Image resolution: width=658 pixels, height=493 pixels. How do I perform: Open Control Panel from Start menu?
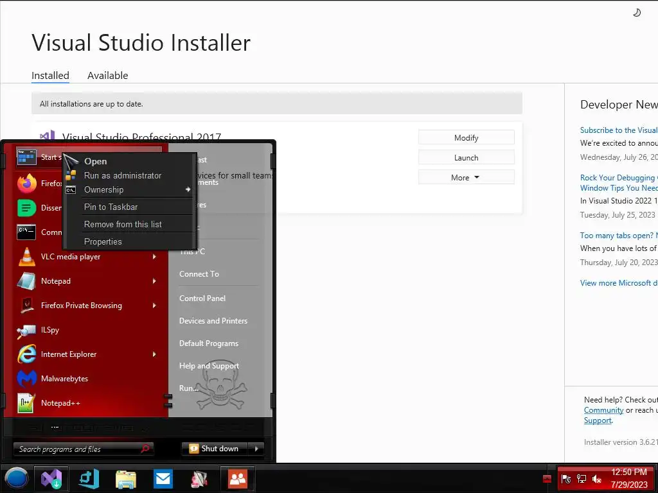pyautogui.click(x=202, y=298)
